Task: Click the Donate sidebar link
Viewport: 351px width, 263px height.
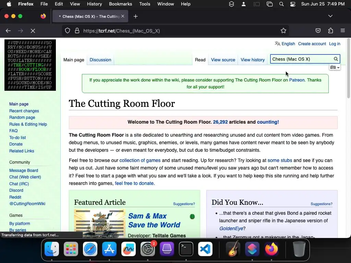Action: [16, 144]
